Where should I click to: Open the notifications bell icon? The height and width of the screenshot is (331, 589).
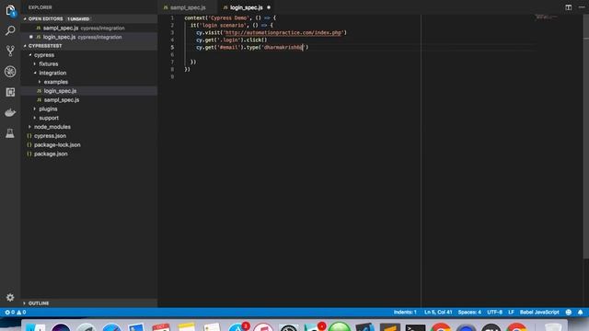(581, 313)
